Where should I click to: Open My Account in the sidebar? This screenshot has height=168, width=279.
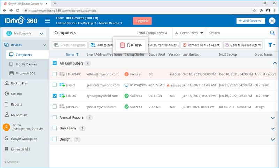(19, 115)
